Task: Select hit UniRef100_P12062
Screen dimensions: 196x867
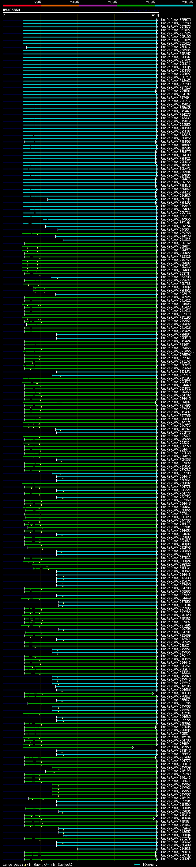Action: coord(175,81)
